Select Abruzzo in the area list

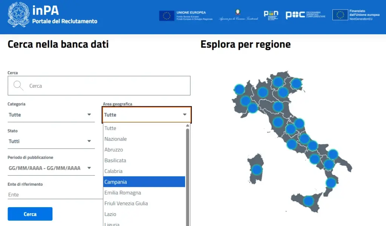click(144, 150)
